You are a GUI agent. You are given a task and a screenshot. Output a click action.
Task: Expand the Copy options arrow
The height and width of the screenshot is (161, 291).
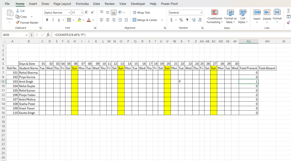[32, 17]
